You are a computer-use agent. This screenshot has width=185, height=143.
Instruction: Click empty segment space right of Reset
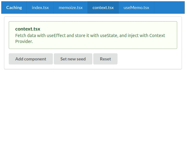coord(149,59)
